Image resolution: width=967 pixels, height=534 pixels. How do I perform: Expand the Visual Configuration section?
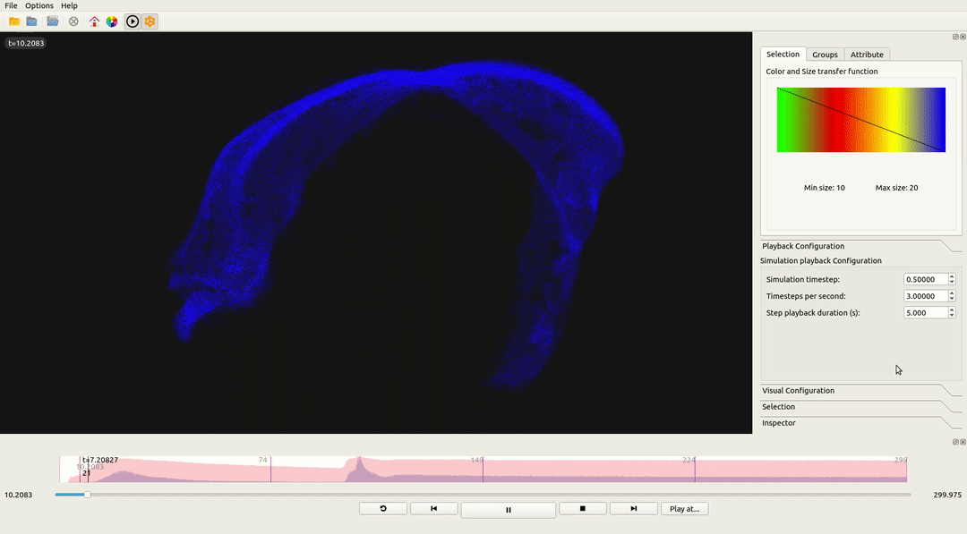[x=798, y=391]
